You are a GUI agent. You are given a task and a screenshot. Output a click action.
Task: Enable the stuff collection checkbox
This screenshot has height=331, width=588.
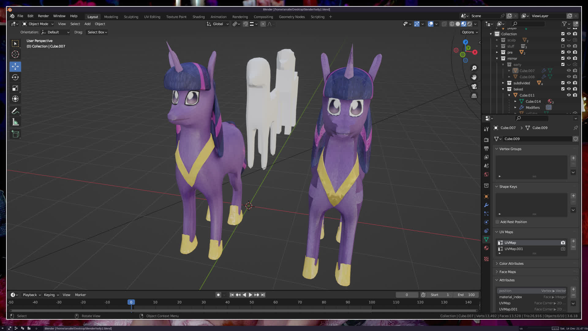[563, 46]
